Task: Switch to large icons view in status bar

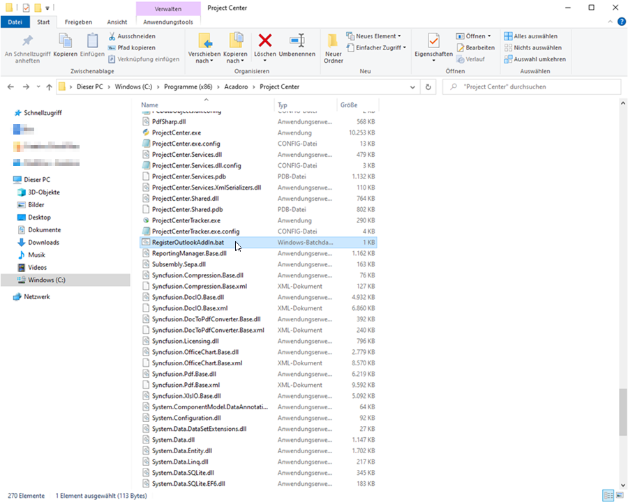Action: click(x=618, y=496)
